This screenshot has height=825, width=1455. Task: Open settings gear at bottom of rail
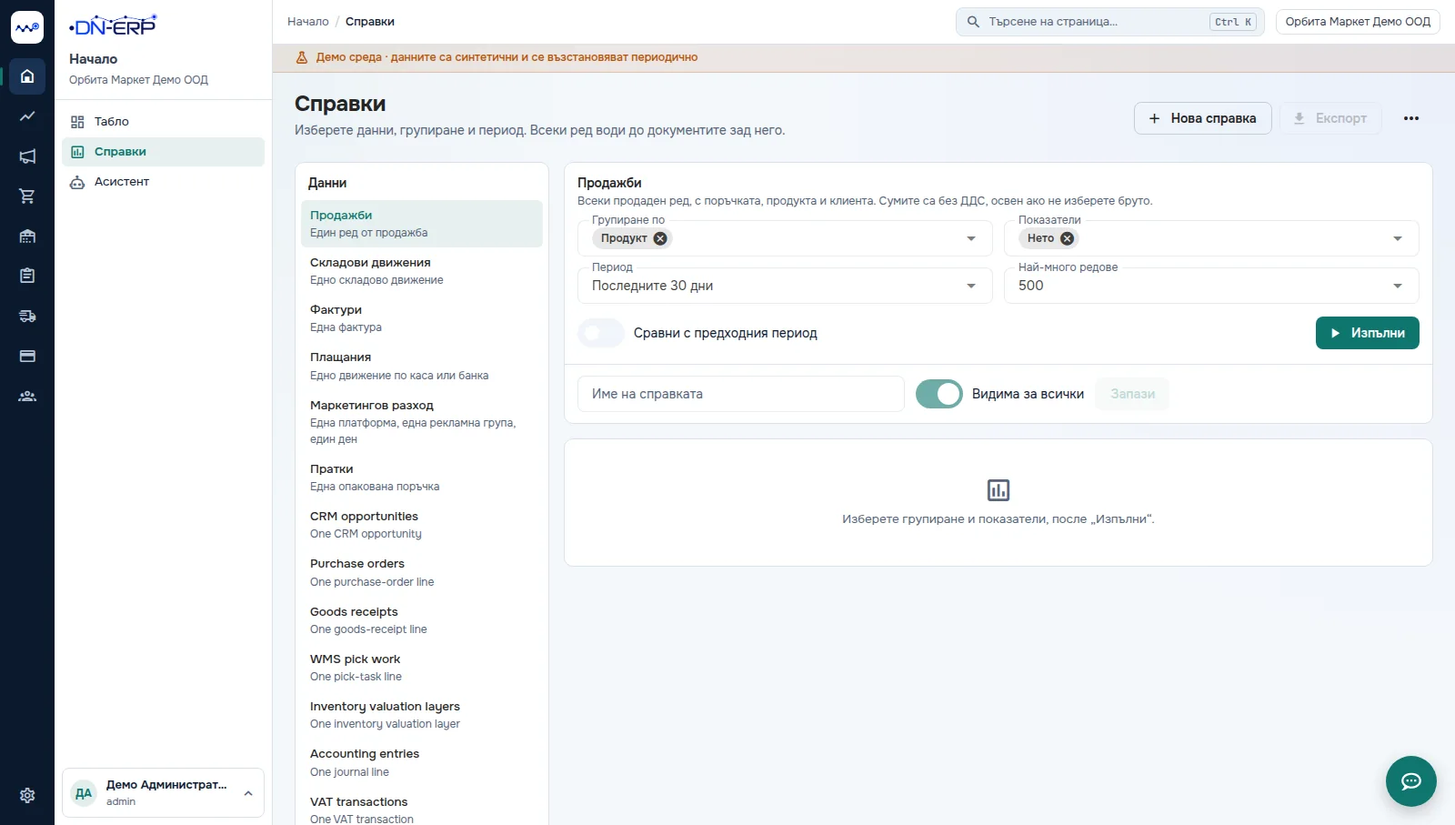27,795
